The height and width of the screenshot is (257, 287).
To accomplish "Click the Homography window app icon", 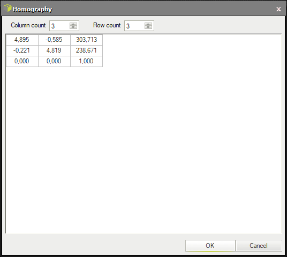I will click(x=7, y=8).
